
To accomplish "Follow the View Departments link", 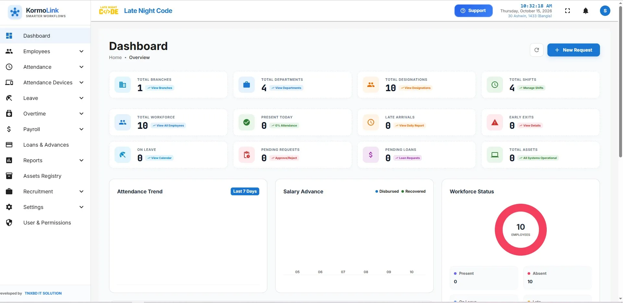I will [286, 88].
